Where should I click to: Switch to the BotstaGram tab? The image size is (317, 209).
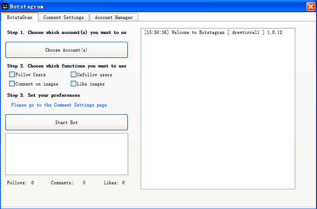tap(20, 17)
